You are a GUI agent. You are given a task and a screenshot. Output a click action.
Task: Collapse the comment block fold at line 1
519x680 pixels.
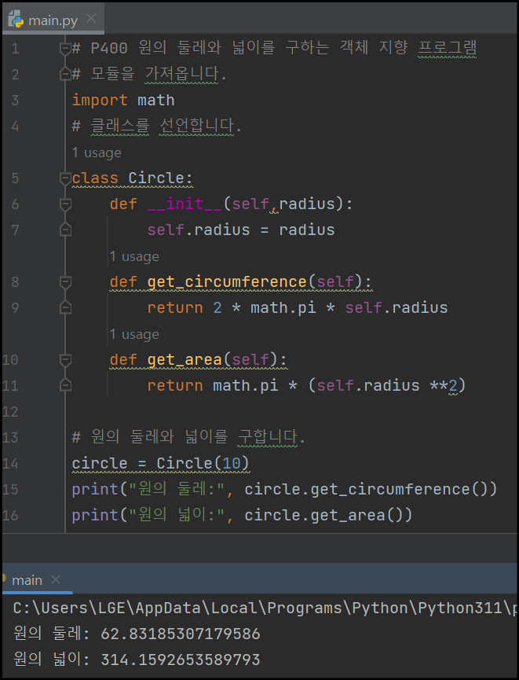(x=65, y=49)
